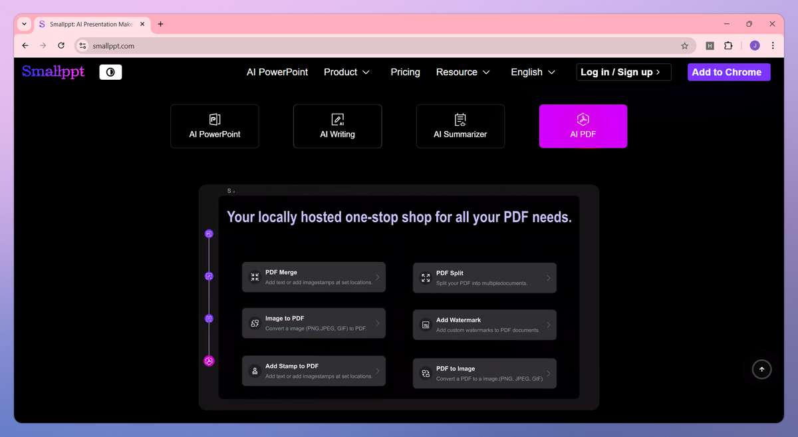
Task: Open the tab search dropdown arrow
Action: [24, 24]
